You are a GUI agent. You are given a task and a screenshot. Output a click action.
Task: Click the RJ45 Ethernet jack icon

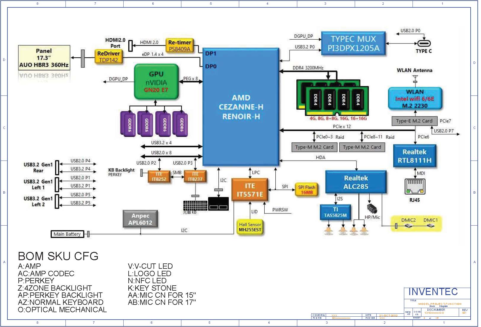[x=415, y=186]
